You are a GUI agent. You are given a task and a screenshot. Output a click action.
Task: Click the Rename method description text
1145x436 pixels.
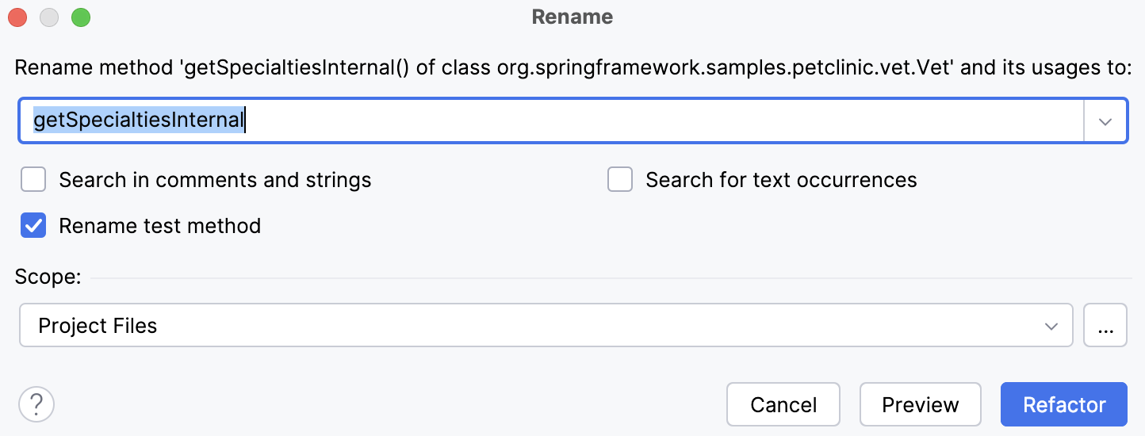[572, 67]
